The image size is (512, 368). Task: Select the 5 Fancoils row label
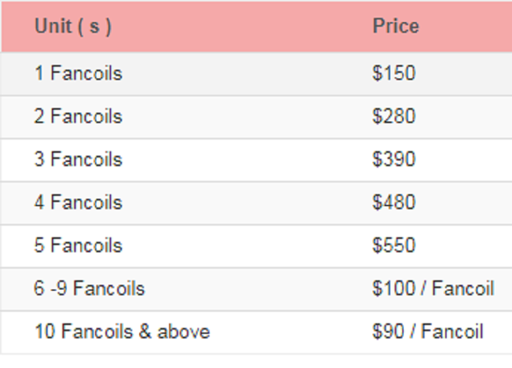78,246
